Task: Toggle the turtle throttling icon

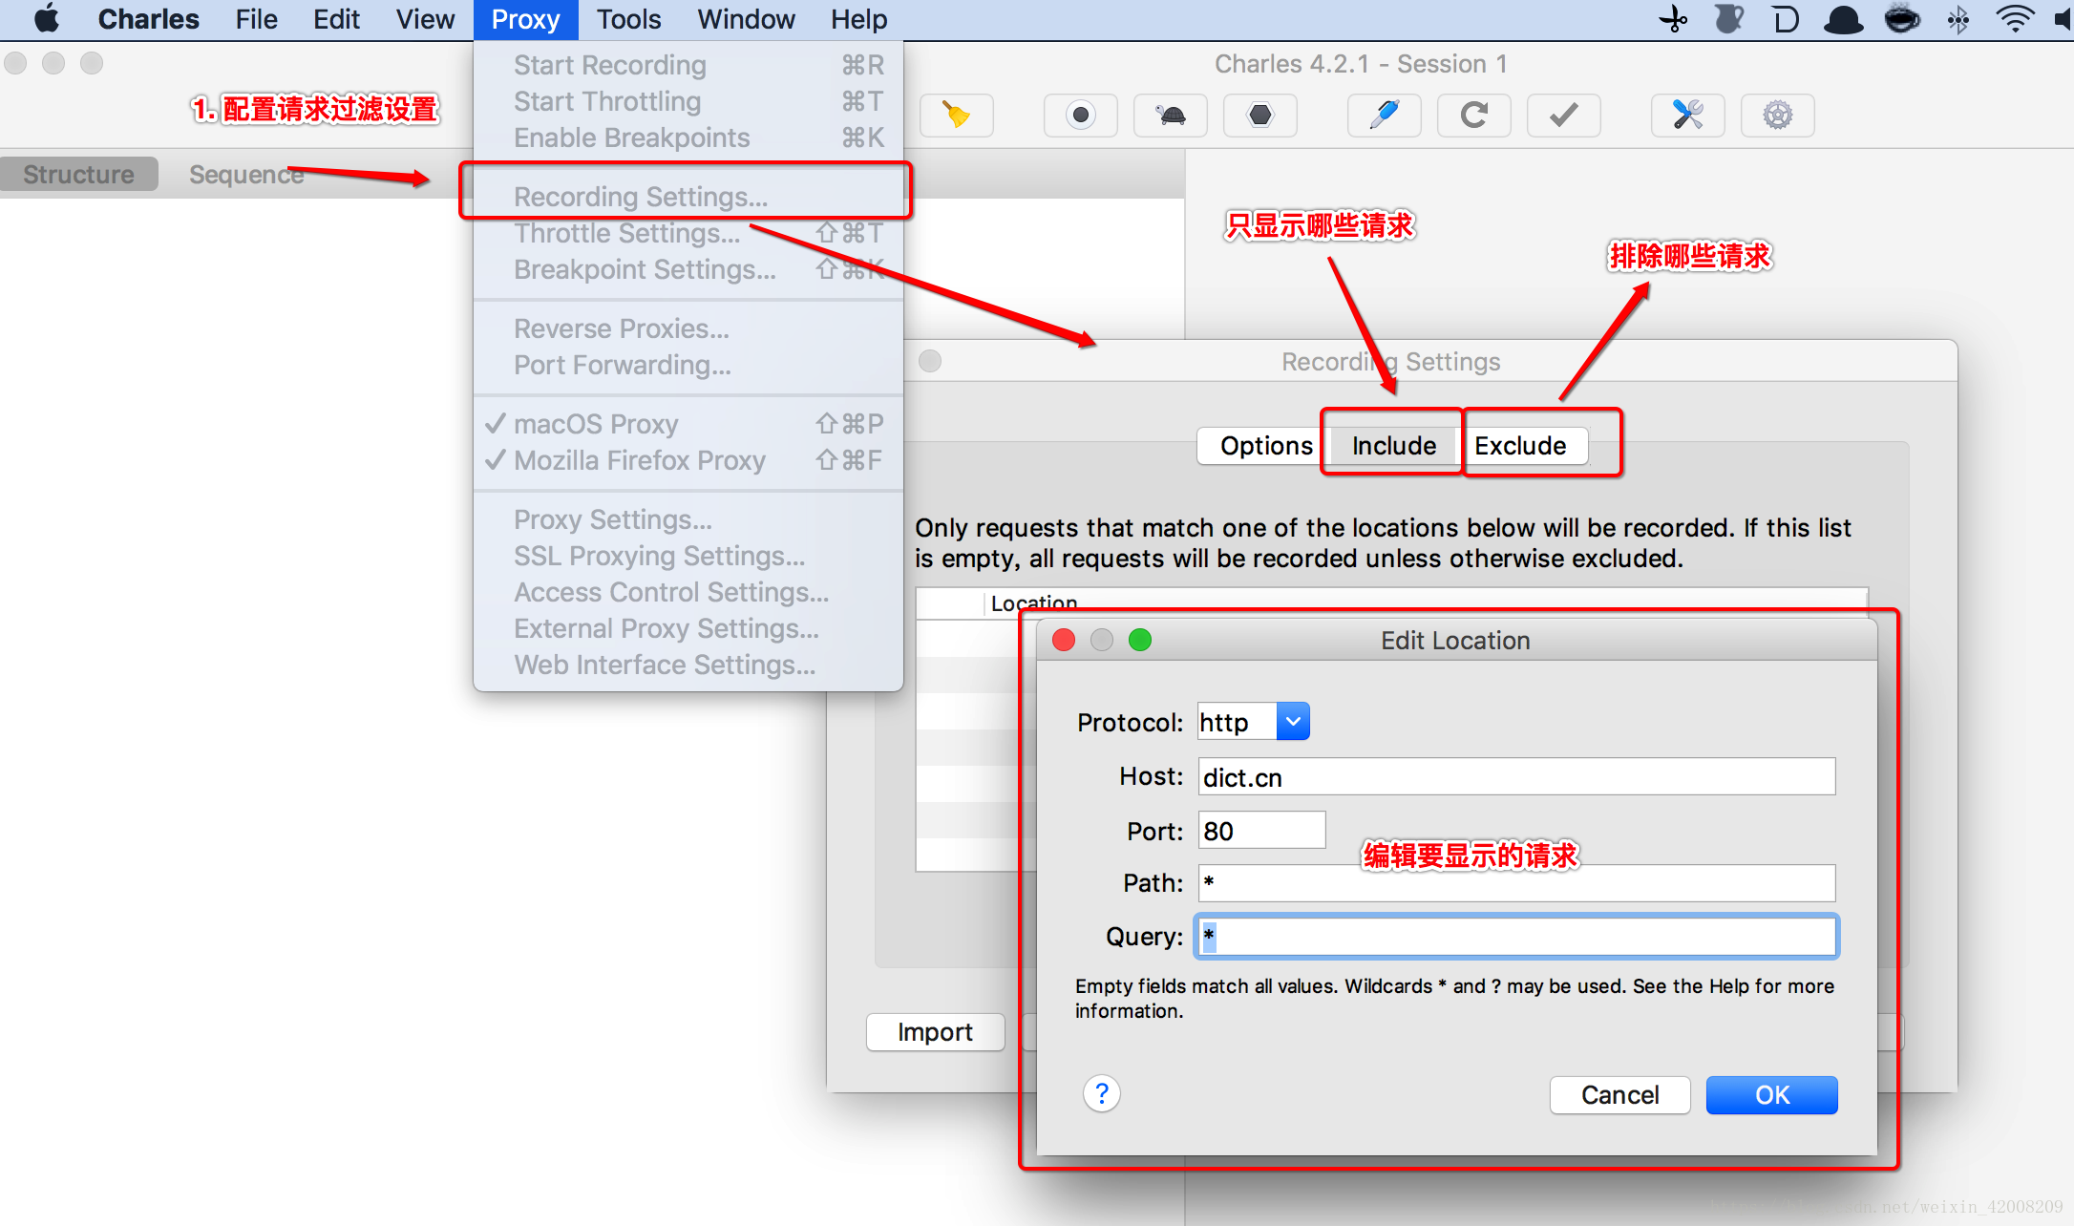Action: pyautogui.click(x=1171, y=116)
